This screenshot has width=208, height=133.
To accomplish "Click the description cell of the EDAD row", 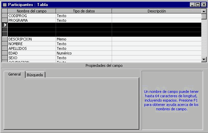I will 157,53.
